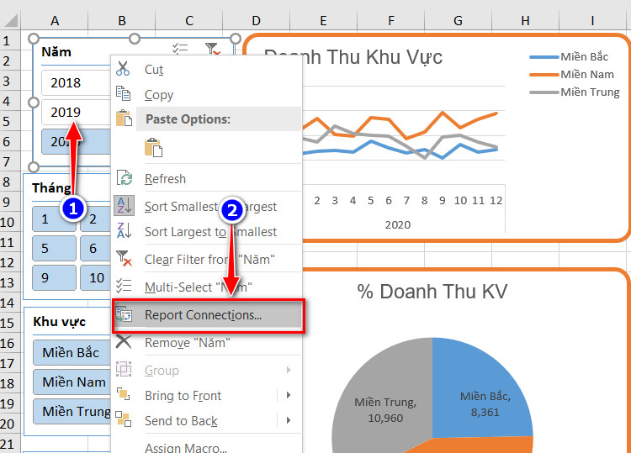This screenshot has width=631, height=453.
Task: Expand the Group submenu arrow
Action: [x=289, y=370]
